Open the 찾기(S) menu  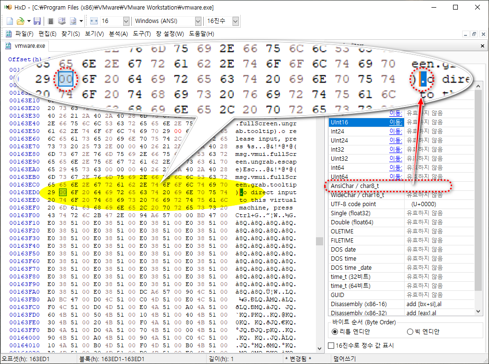[70, 33]
